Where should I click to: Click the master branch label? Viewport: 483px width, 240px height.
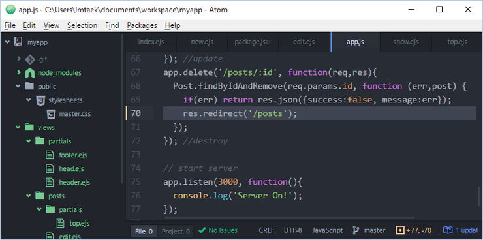coord(375,230)
